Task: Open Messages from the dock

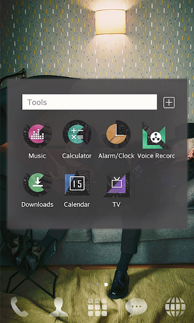Action: pyautogui.click(x=136, y=307)
